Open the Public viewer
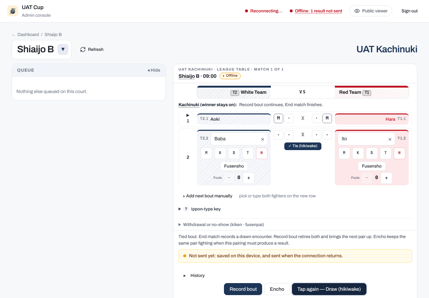Screen dimensions: 429x298 [x=371, y=11]
